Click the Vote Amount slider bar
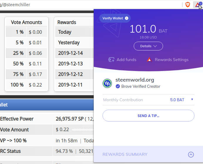Viewport: 203px width, 164px height. click(83, 129)
